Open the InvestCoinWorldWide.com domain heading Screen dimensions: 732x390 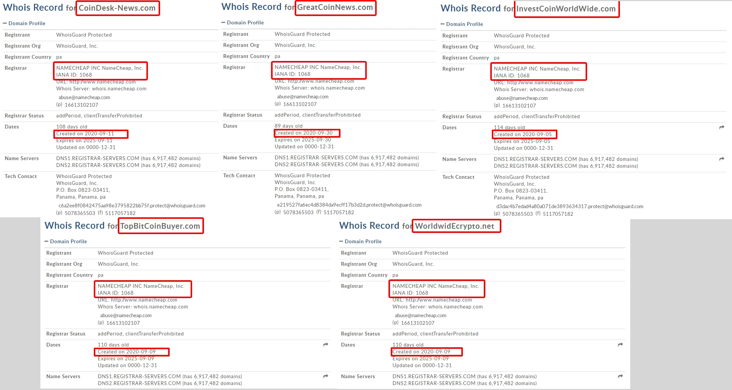point(566,9)
